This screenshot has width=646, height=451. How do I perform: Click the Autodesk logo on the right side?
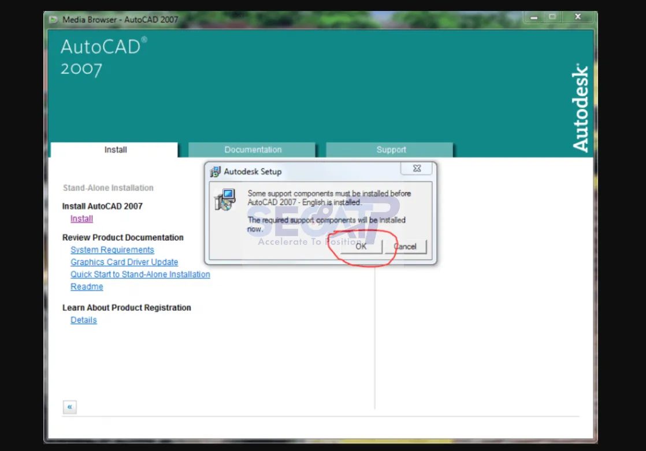pyautogui.click(x=580, y=107)
